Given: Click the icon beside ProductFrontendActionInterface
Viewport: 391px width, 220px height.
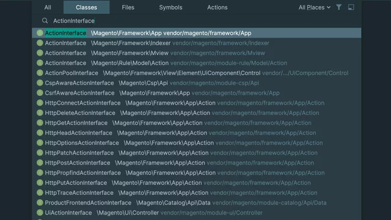Looking at the screenshot, I should coord(40,202).
